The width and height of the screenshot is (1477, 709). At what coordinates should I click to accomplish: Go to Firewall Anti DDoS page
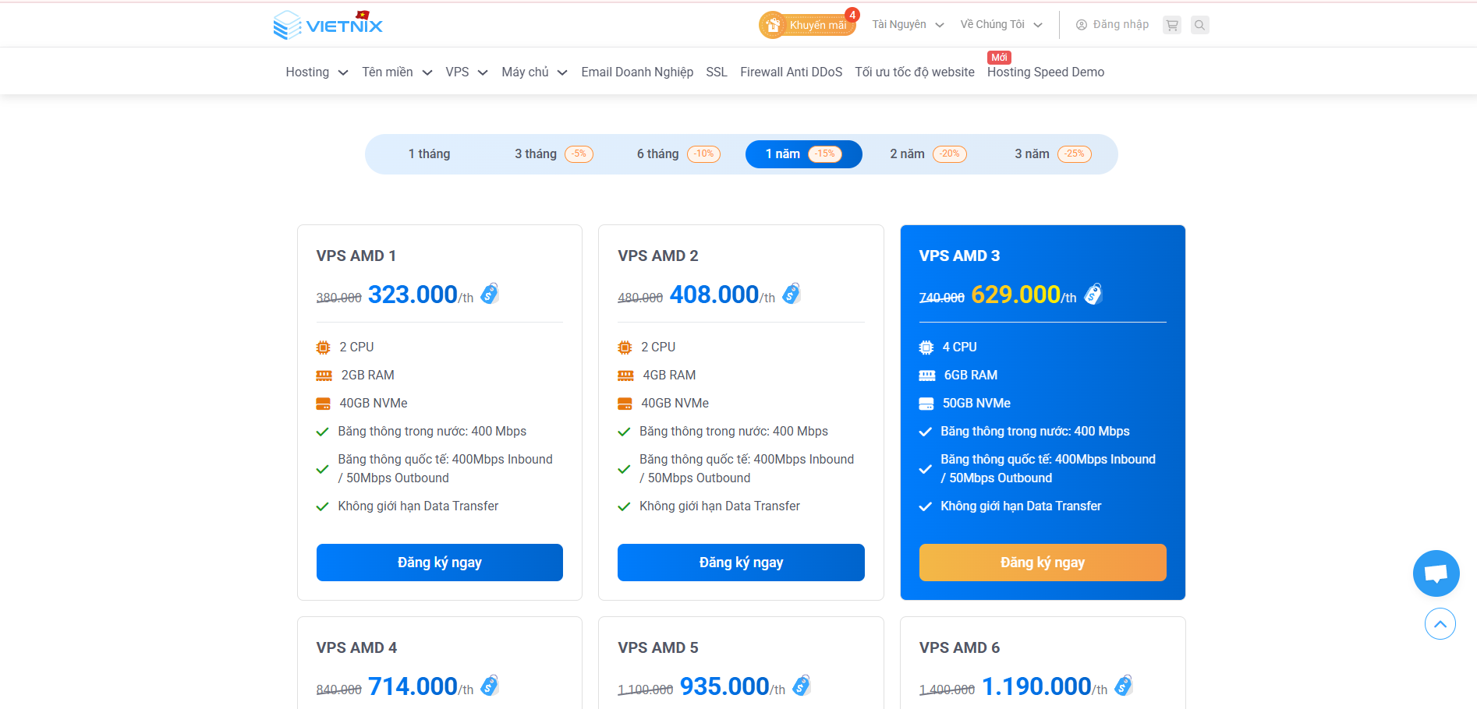[x=791, y=72]
